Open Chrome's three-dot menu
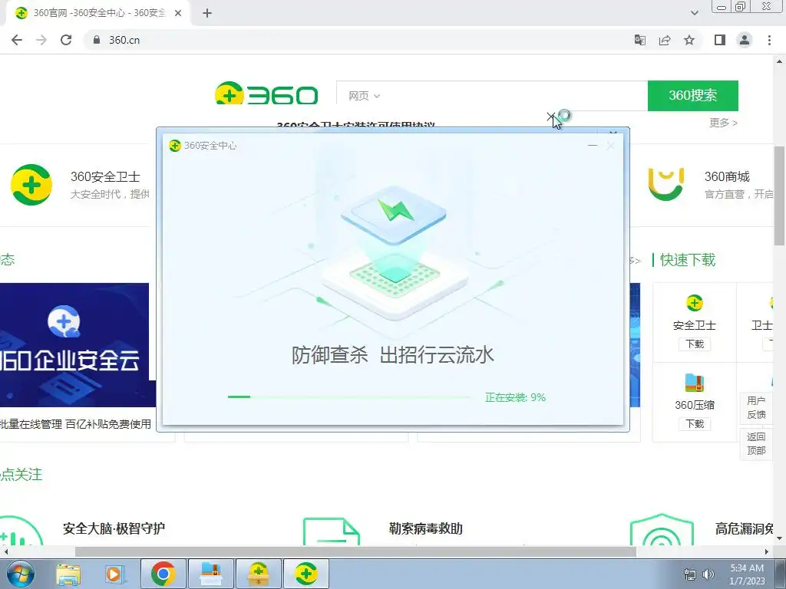Screen dimensions: 786x589 (x=769, y=40)
